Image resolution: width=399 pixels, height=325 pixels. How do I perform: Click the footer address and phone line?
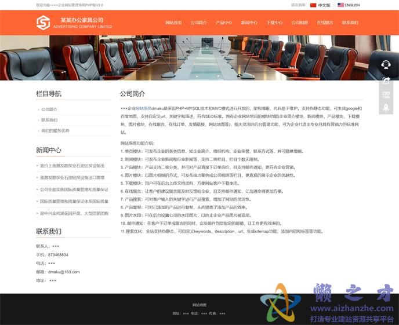click(199, 313)
